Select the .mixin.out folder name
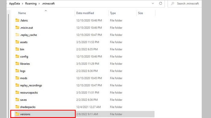Viewport: 211px width, 118px height. tap(27, 28)
